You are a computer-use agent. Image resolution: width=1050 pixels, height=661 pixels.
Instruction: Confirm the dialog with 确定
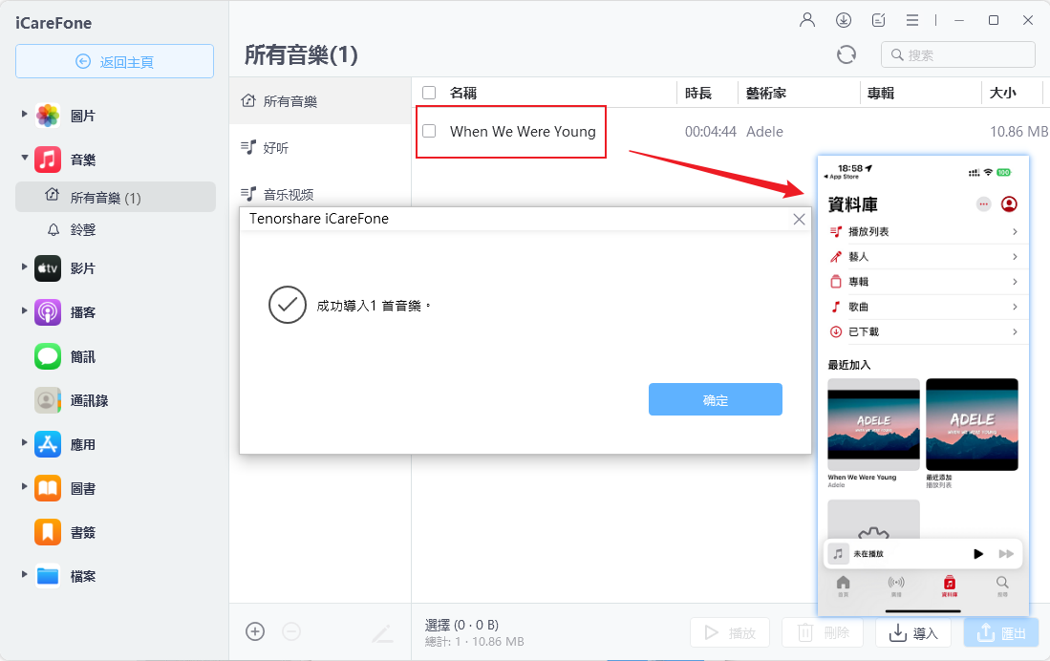[x=716, y=399]
